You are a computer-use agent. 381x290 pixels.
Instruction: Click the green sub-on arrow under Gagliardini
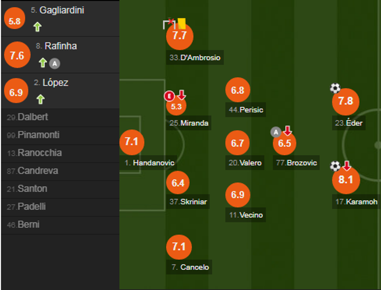coord(37,27)
